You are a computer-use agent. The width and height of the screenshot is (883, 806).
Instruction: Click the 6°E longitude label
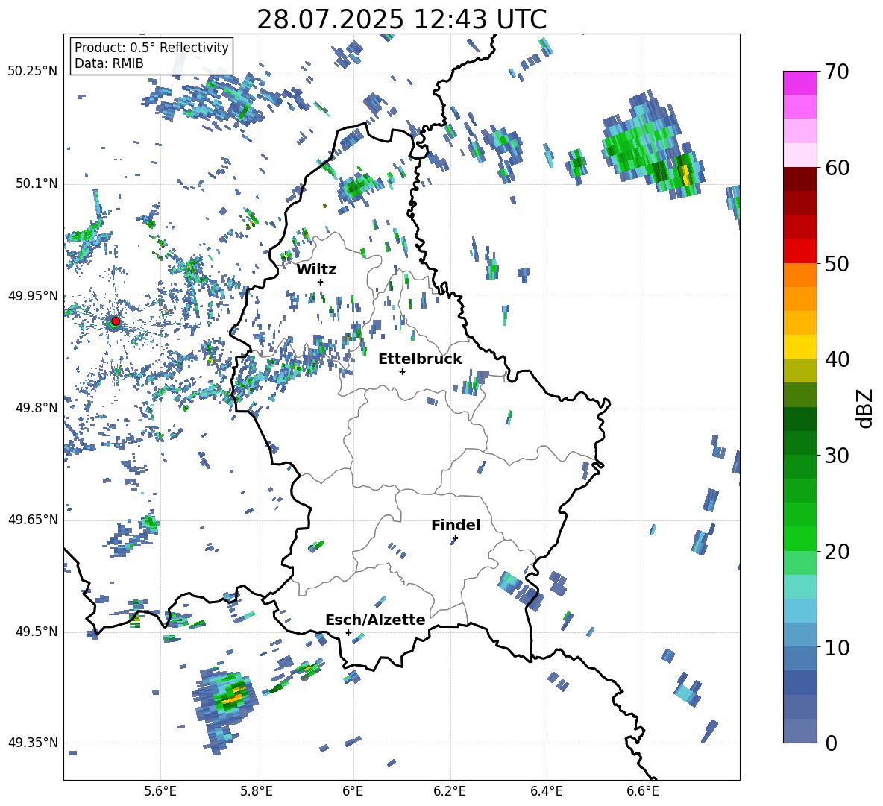pos(353,791)
